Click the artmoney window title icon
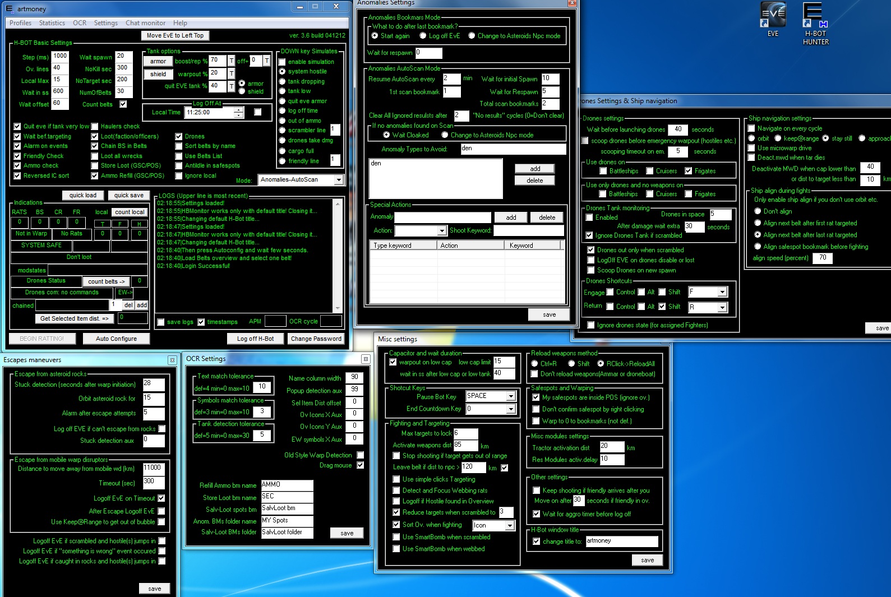891x597 pixels. point(9,8)
